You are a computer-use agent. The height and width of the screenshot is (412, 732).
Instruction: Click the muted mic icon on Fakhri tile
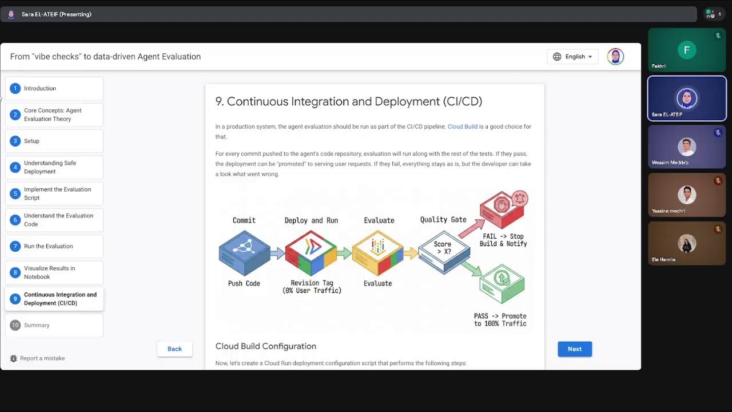tap(718, 35)
